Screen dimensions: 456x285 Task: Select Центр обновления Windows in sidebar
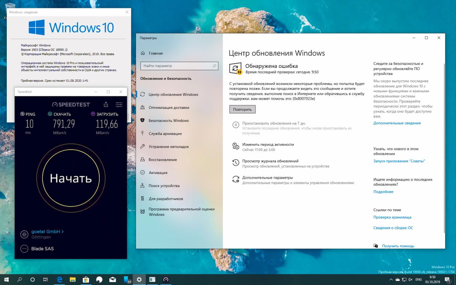[173, 94]
